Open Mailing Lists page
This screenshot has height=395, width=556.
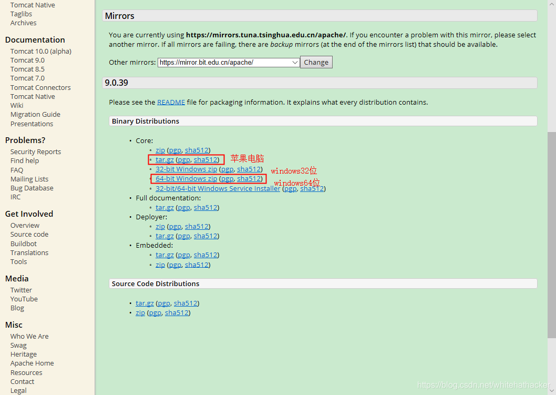pyautogui.click(x=29, y=179)
